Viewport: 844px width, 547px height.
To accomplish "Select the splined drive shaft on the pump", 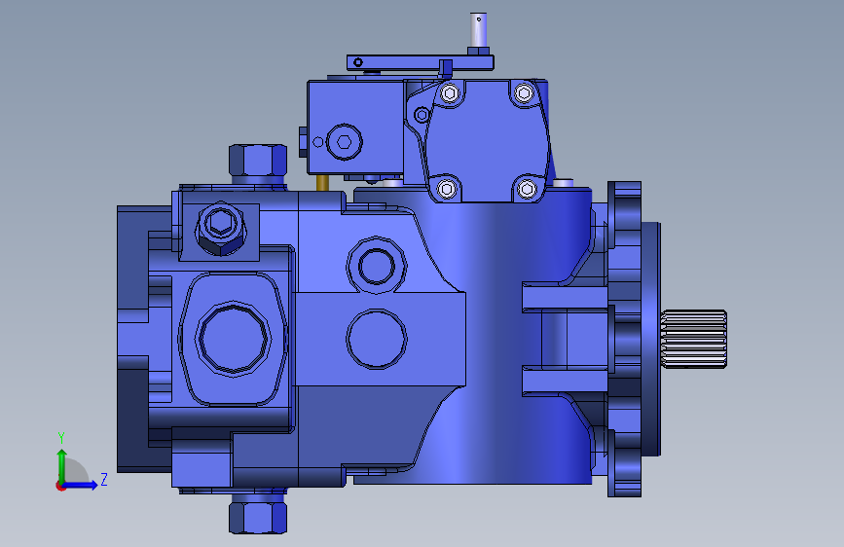I will pos(694,340).
